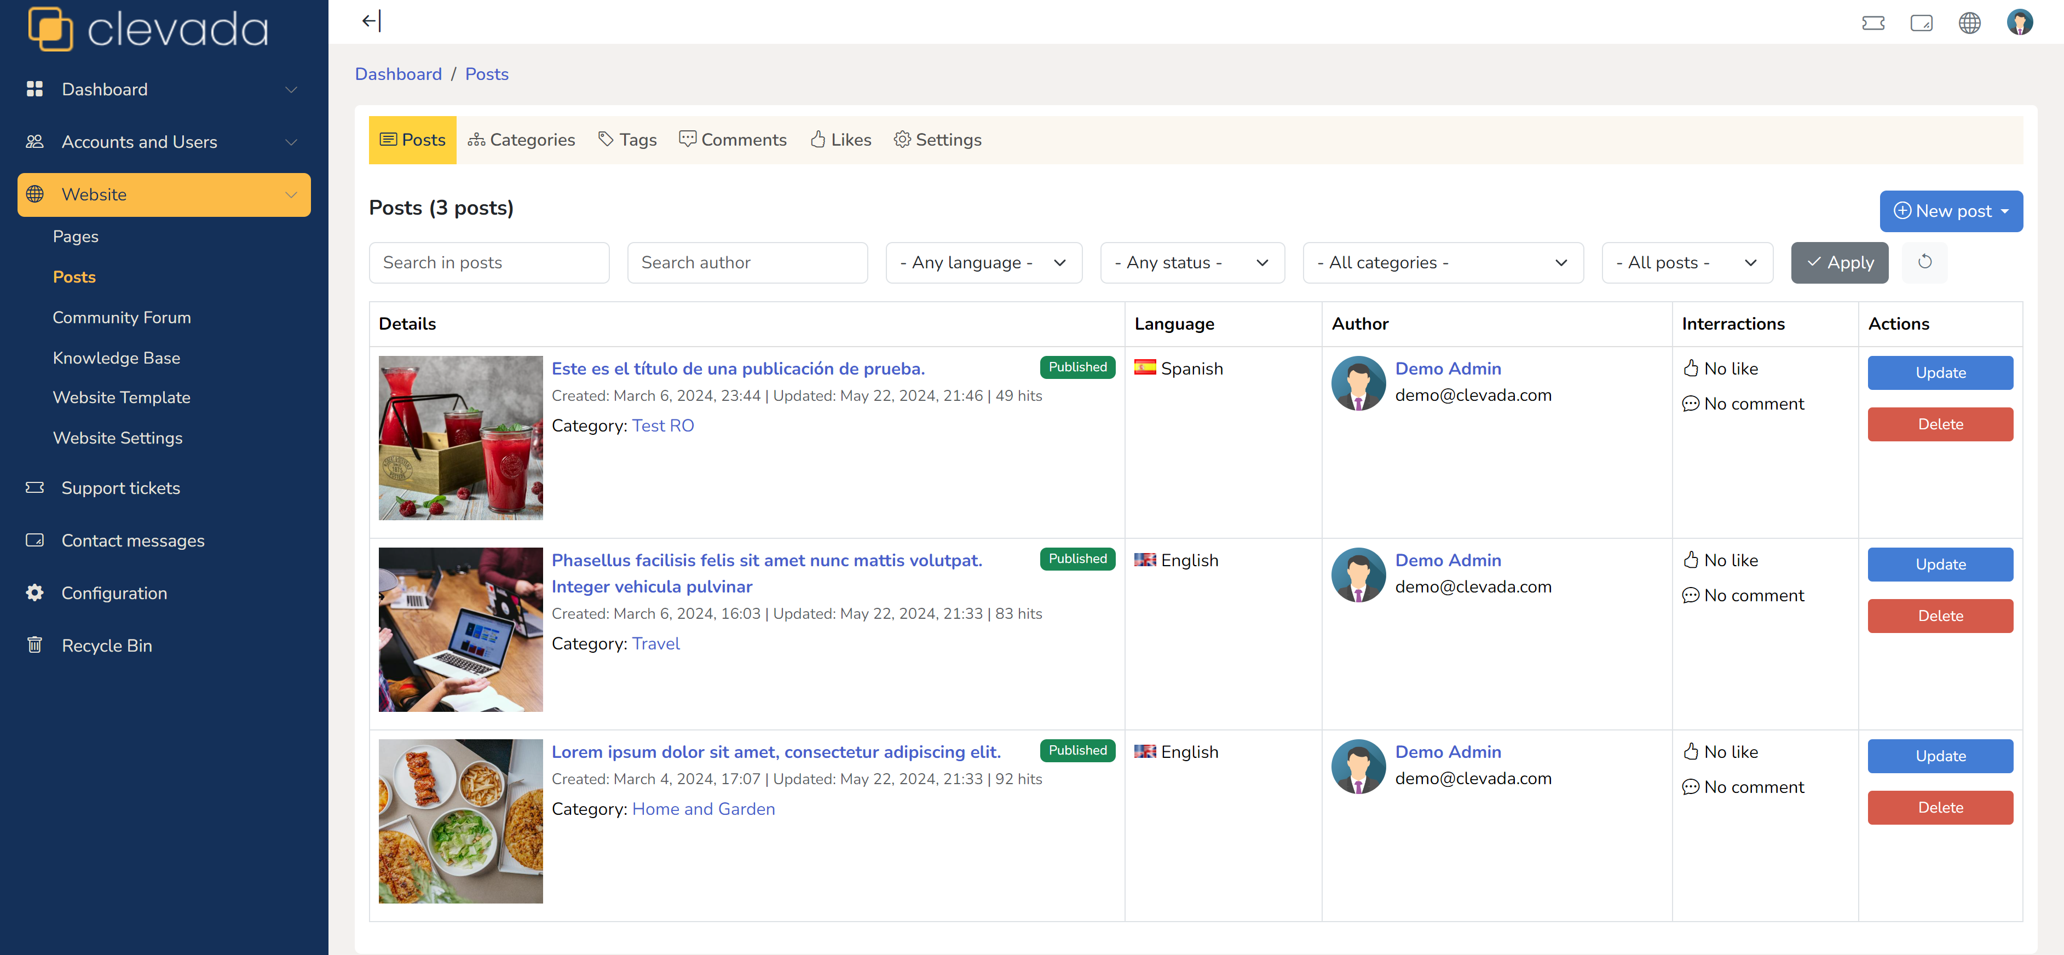Open the All posts dropdown
The height and width of the screenshot is (955, 2064).
(x=1687, y=263)
